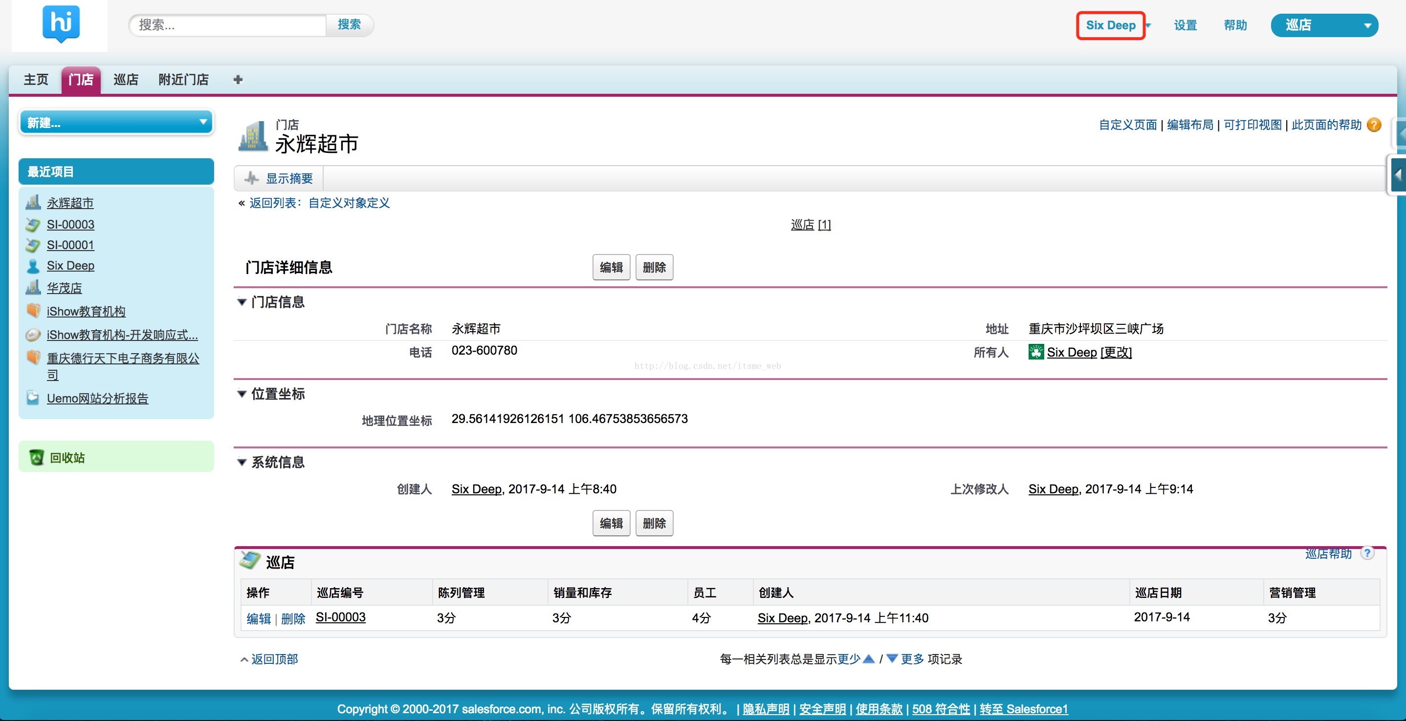Image resolution: width=1406 pixels, height=721 pixels.
Task: Collapse the 门店信息 section
Action: [242, 302]
